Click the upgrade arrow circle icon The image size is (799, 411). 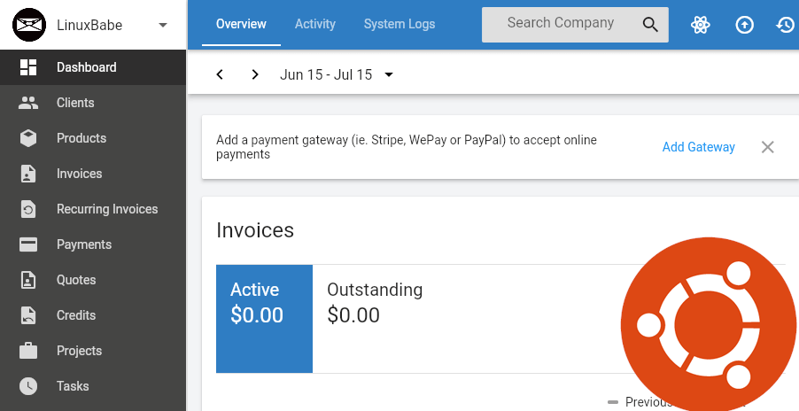coord(745,25)
